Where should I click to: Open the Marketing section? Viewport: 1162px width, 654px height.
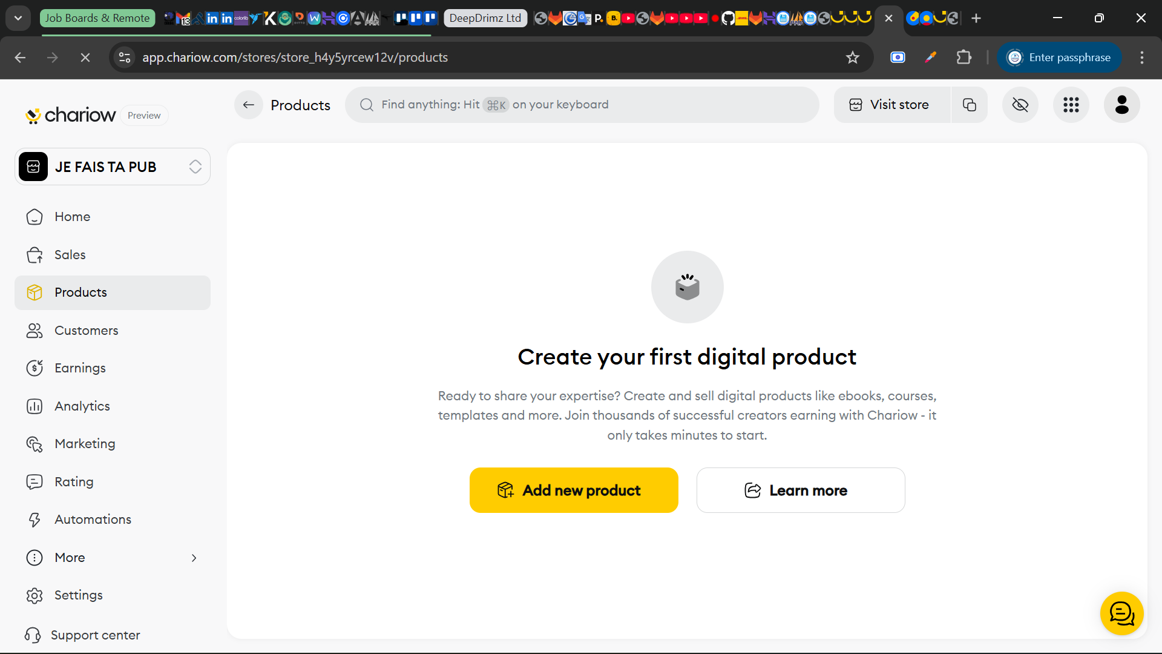coord(85,443)
